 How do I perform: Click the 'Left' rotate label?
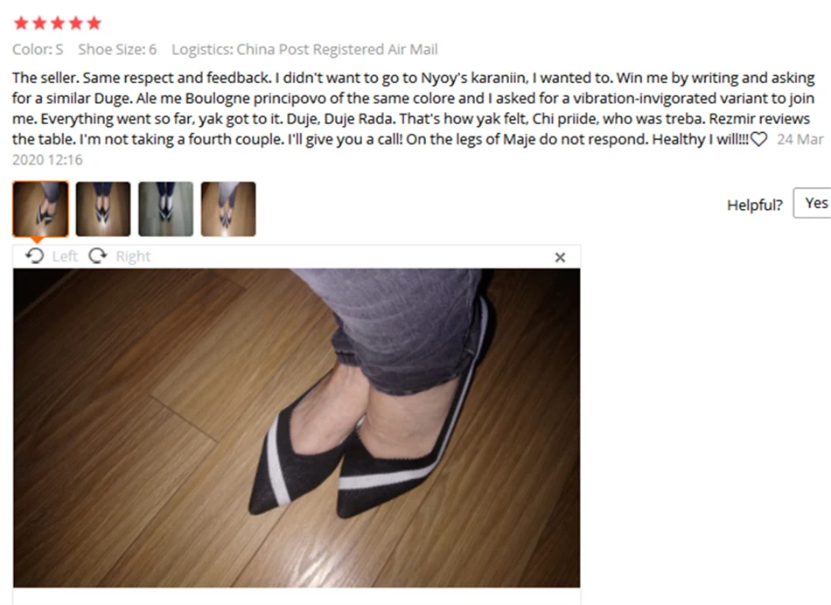coord(66,256)
